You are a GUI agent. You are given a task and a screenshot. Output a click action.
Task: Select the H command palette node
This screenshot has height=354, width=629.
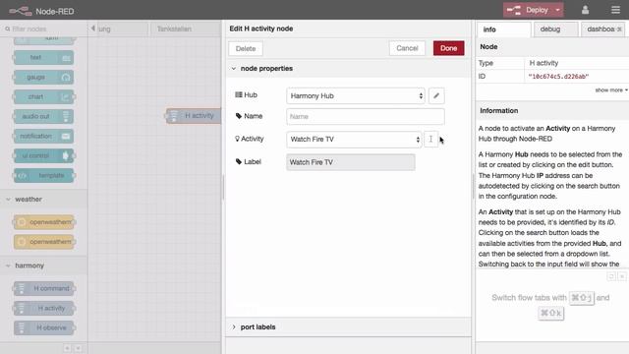tap(43, 288)
